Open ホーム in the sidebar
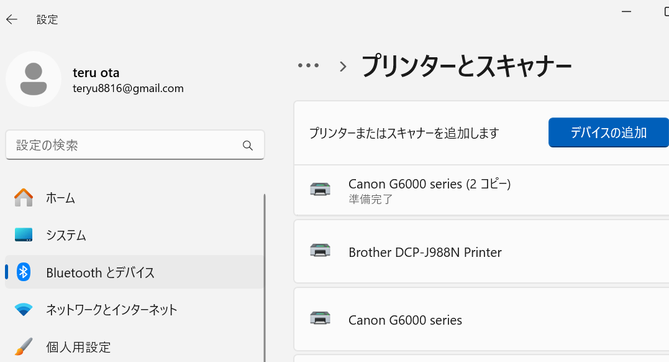This screenshot has height=362, width=669. 134,198
